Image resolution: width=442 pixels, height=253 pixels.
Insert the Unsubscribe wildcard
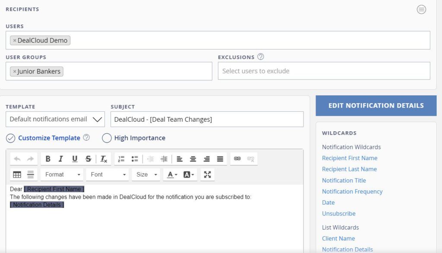(x=338, y=214)
